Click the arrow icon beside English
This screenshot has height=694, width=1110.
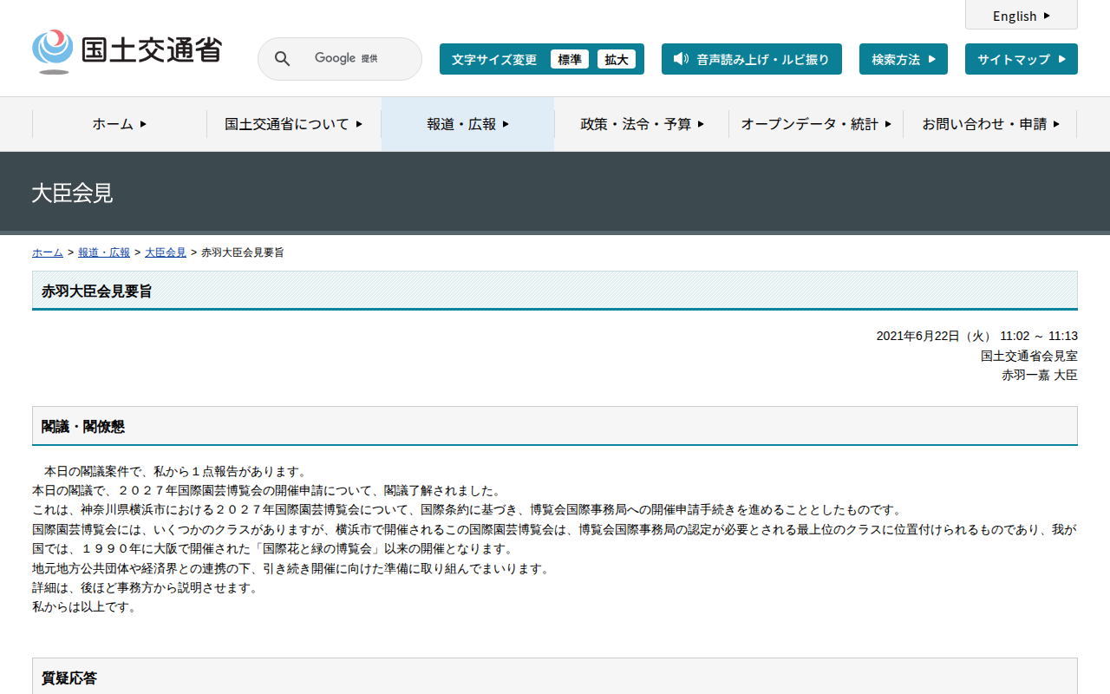point(1047,16)
